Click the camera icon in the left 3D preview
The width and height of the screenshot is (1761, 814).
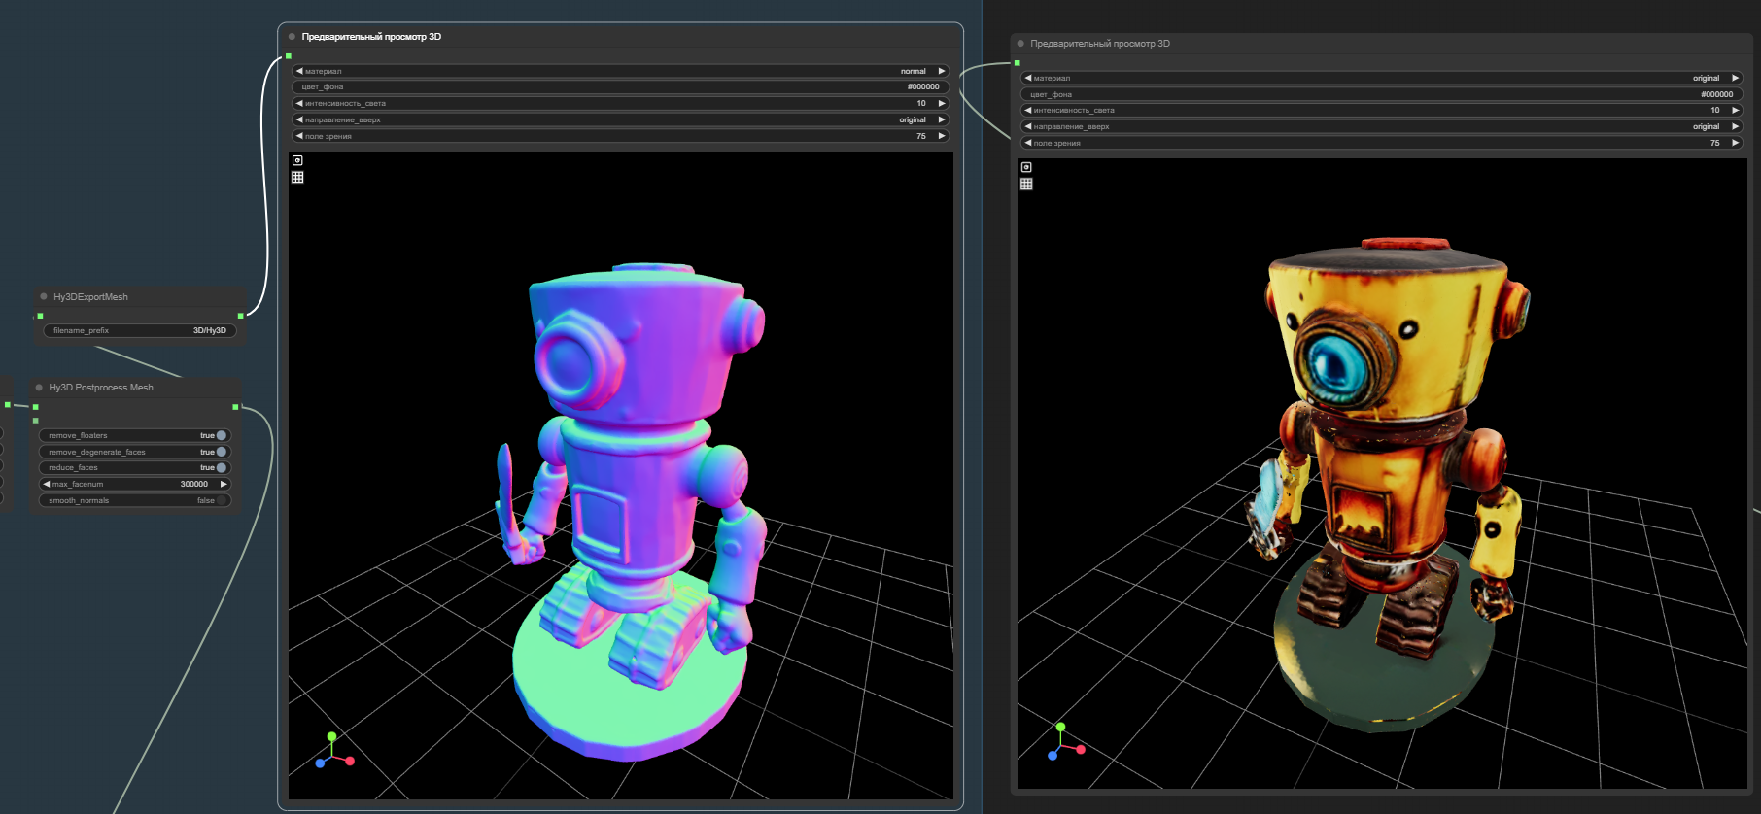coord(297,160)
